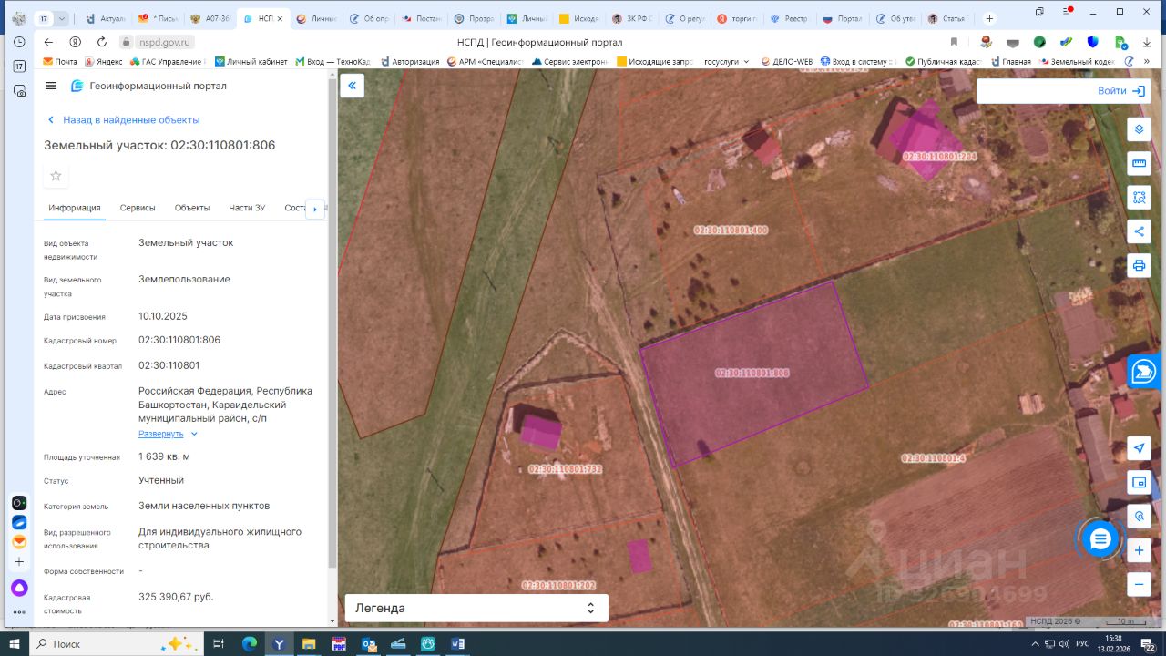Viewport: 1166px width, 656px height.
Task: Print the map
Action: click(1138, 265)
